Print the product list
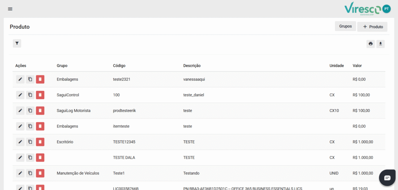Image resolution: width=398 pixels, height=190 pixels. pos(370,44)
